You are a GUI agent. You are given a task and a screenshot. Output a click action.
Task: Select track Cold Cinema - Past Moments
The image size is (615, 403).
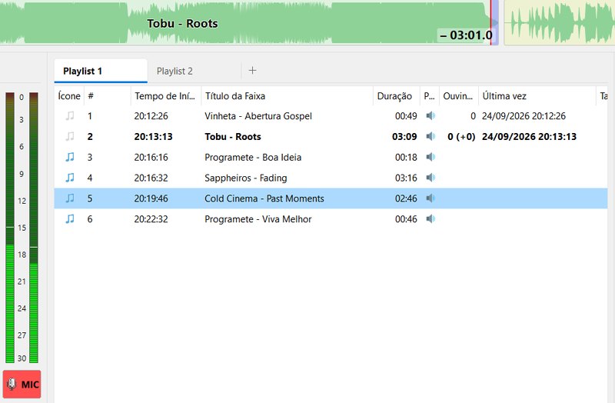click(x=264, y=198)
